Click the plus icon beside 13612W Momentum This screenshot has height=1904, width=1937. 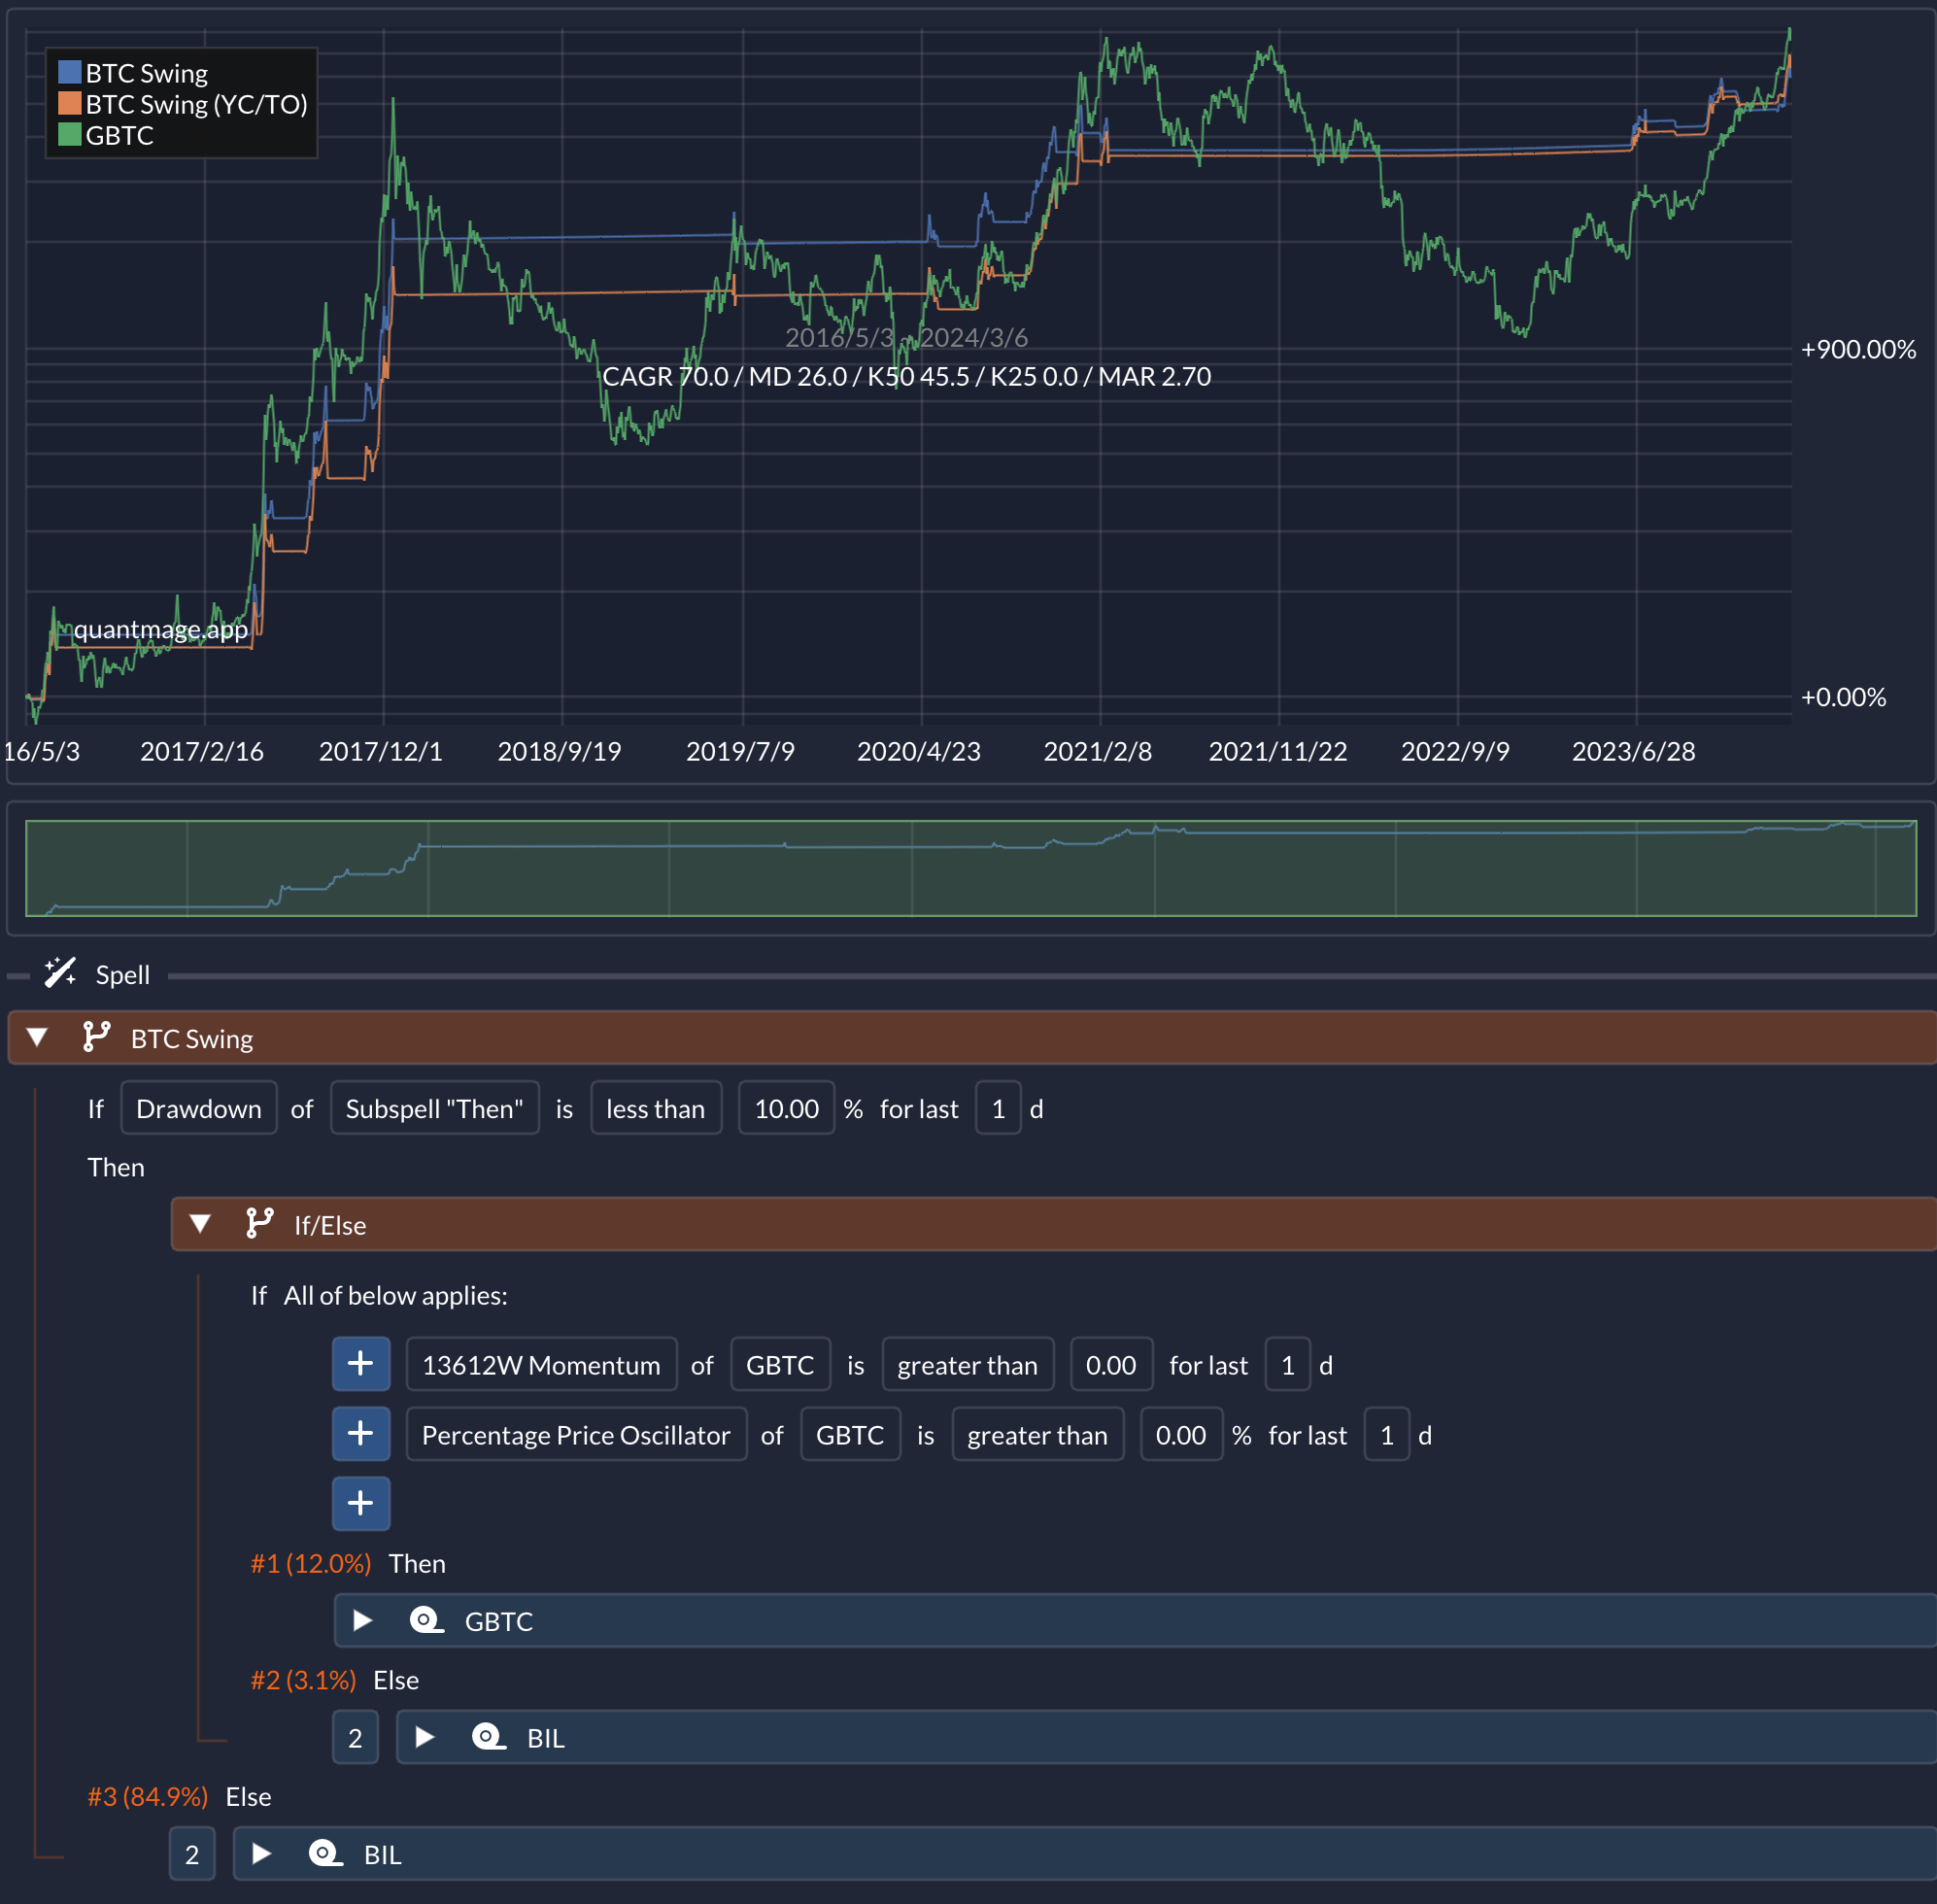coord(361,1364)
